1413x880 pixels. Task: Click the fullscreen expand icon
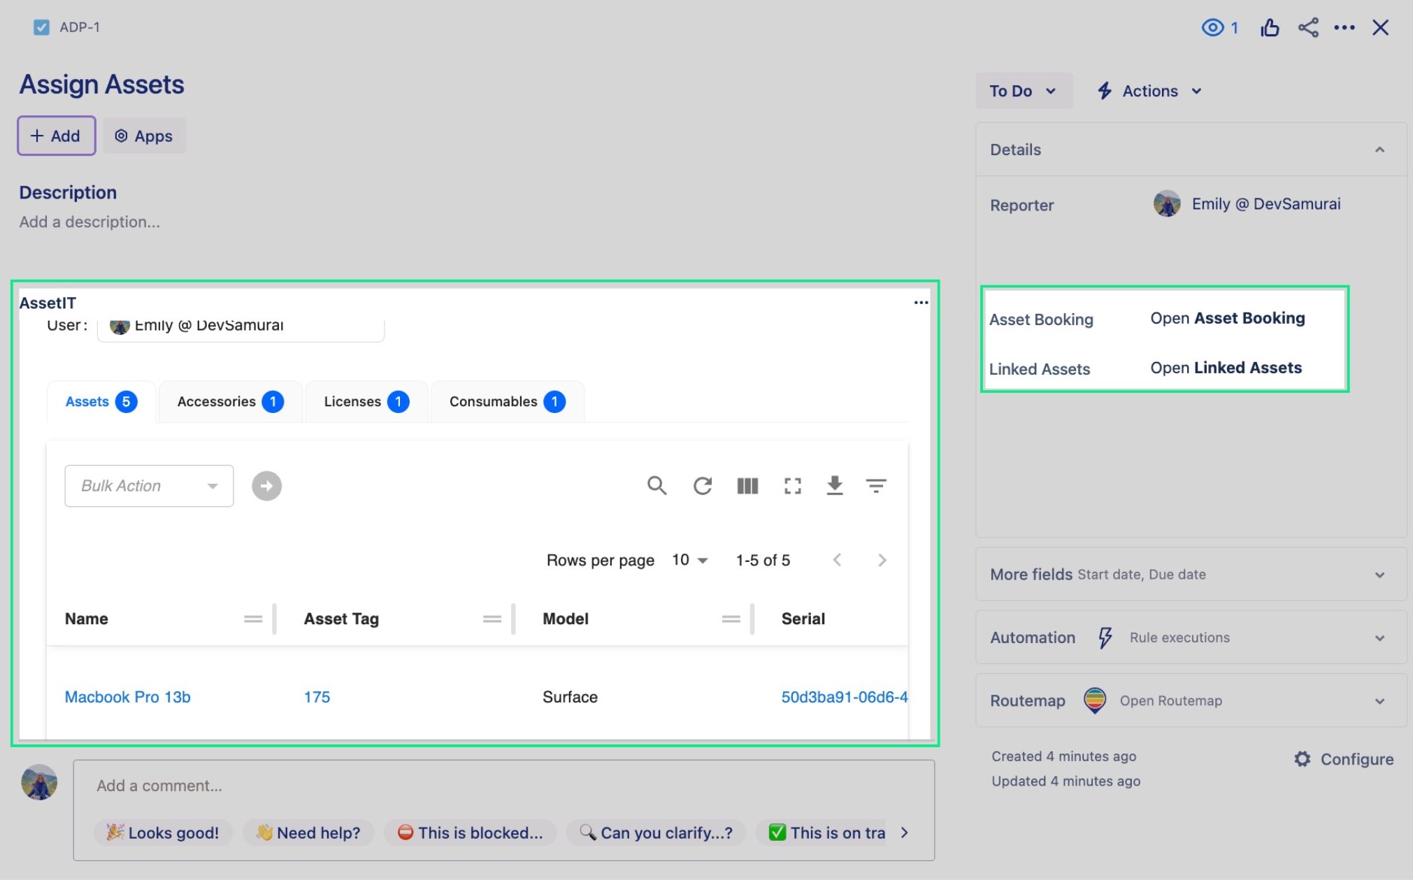click(x=791, y=486)
